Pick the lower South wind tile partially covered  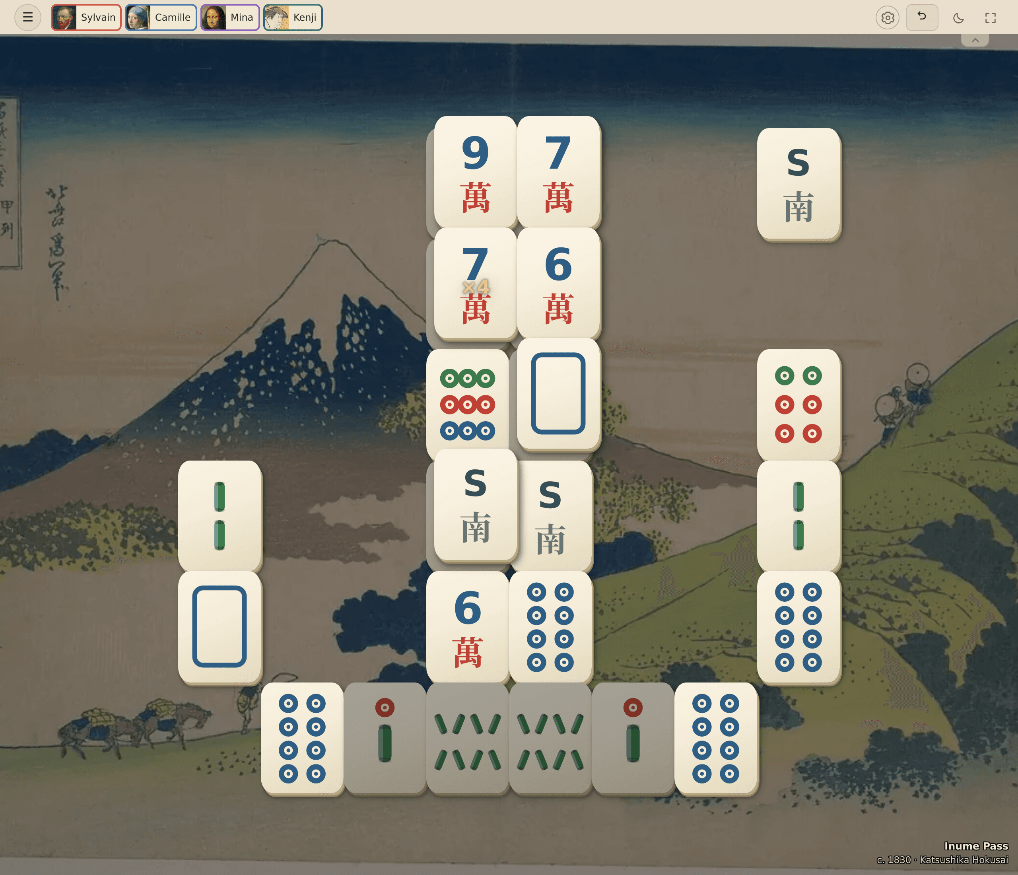point(555,517)
